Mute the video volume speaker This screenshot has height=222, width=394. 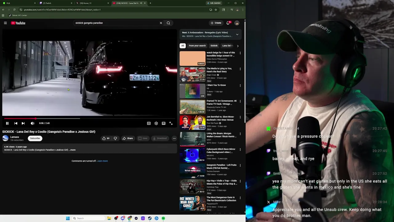pyautogui.click(x=32, y=123)
